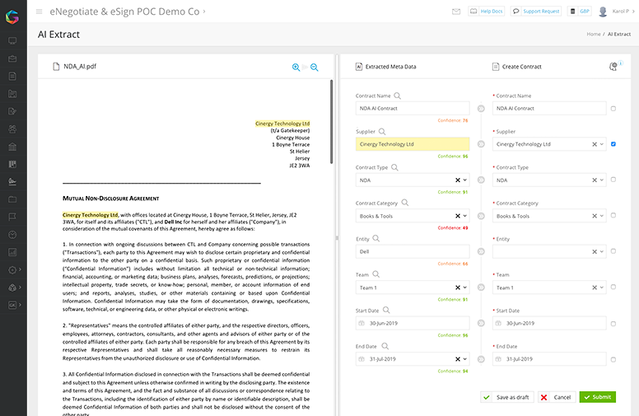Tick the Start Date row checkbox
This screenshot has width=639, height=416.
(x=613, y=324)
